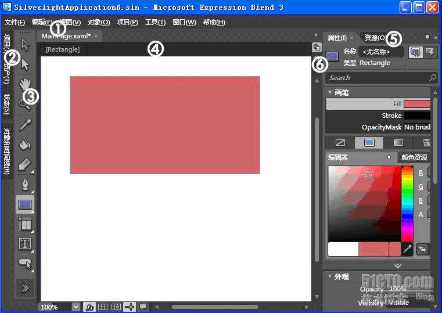Switch to the 属性(I) properties tab
The width and height of the screenshot is (442, 313).
337,38
